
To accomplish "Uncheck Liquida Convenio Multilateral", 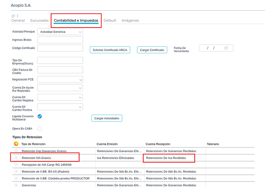I will [40, 116].
